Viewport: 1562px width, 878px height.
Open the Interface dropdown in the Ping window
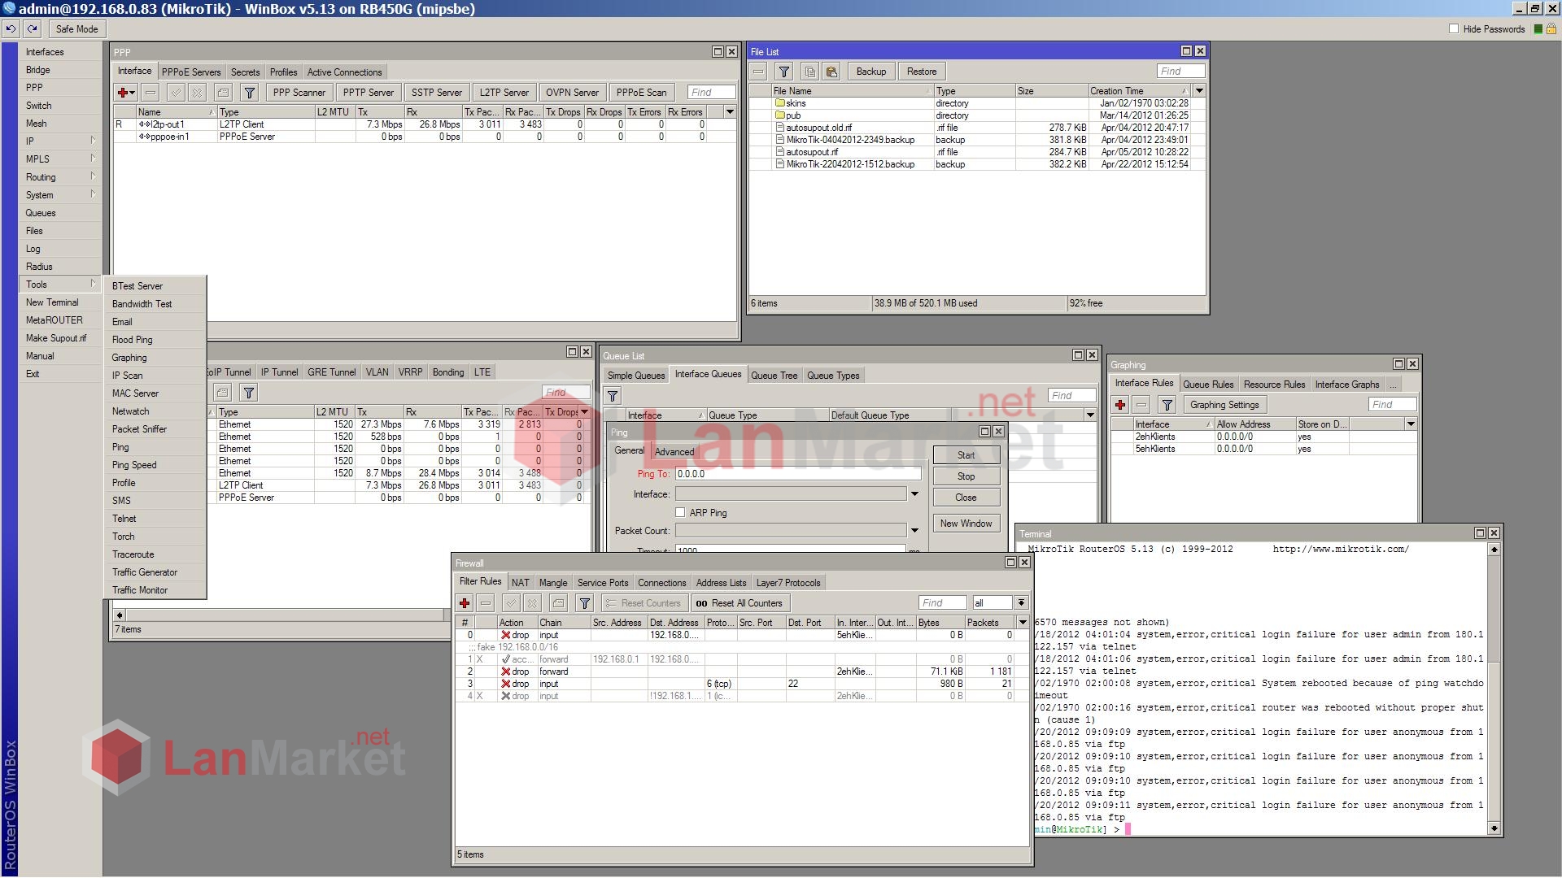[x=914, y=493]
